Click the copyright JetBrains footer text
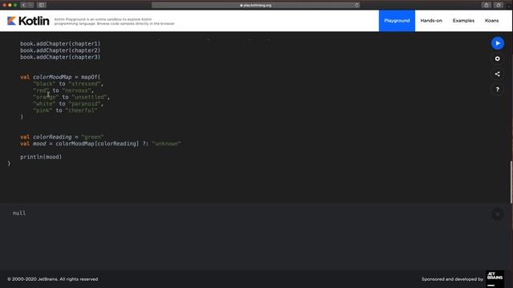Viewport: 513px width, 288px height. (x=53, y=279)
